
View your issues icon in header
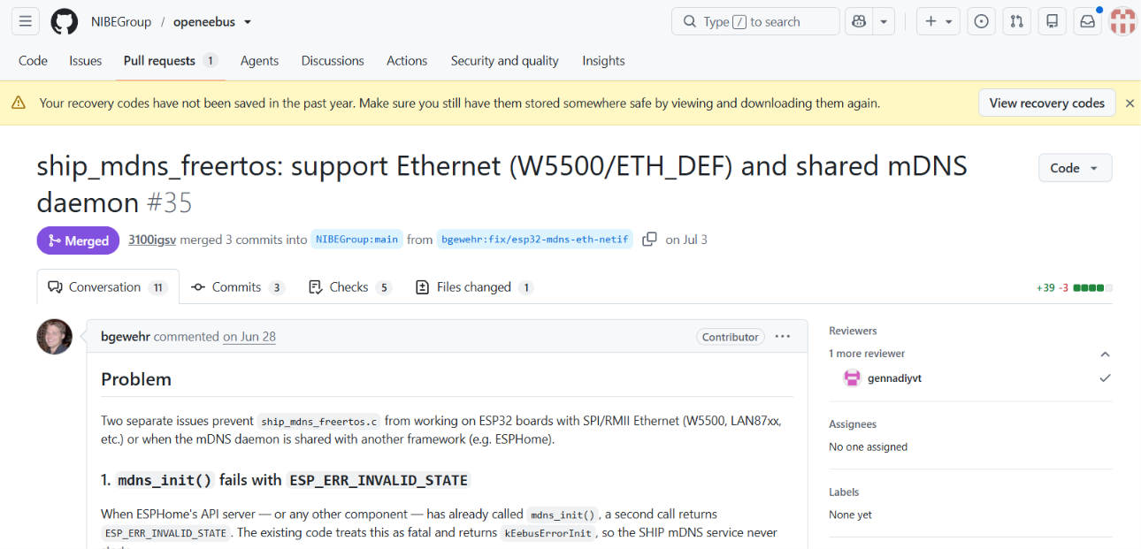pos(981,21)
